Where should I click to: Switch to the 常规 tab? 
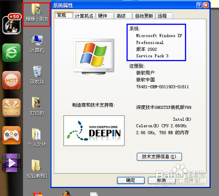(x=64, y=15)
